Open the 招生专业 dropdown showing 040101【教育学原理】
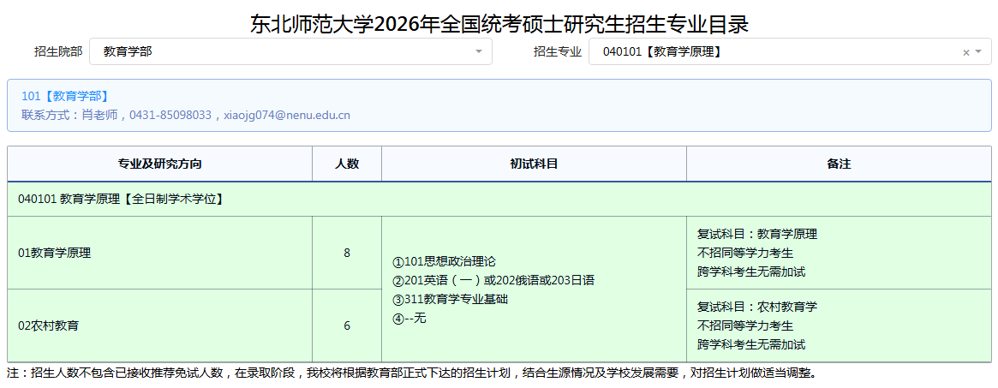 click(790, 51)
